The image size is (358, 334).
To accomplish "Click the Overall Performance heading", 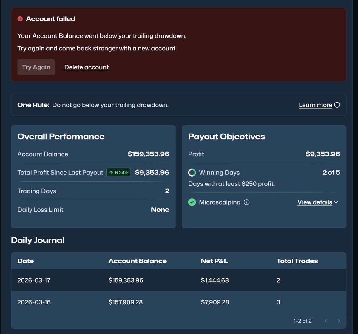I will coord(61,137).
